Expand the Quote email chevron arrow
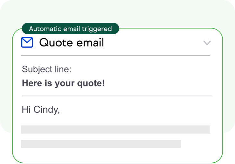The height and width of the screenshot is (164, 235). pyautogui.click(x=207, y=43)
